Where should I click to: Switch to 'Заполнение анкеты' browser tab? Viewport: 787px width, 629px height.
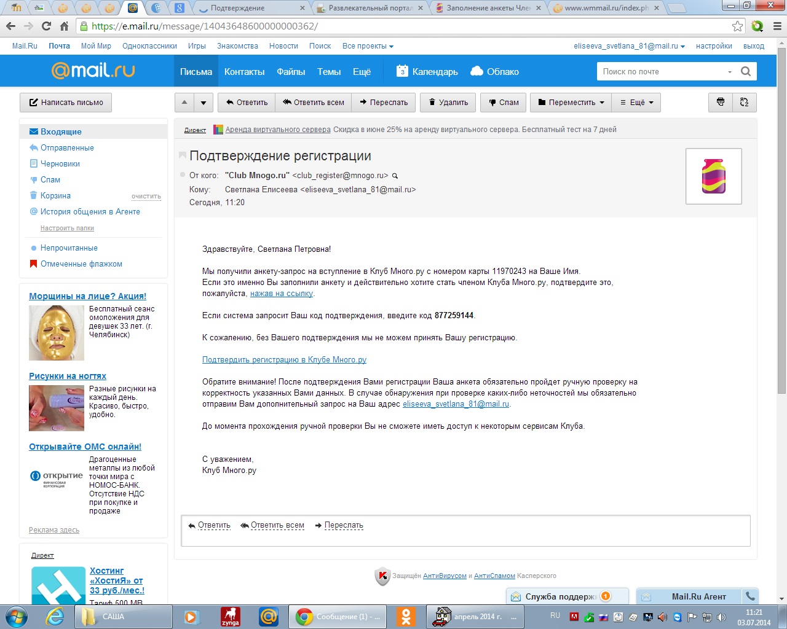(489, 8)
